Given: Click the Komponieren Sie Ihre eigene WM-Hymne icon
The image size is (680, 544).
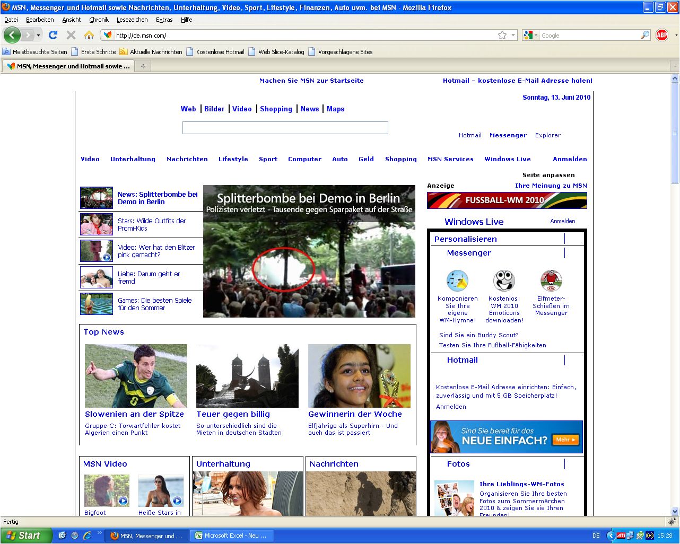Looking at the screenshot, I should point(458,280).
